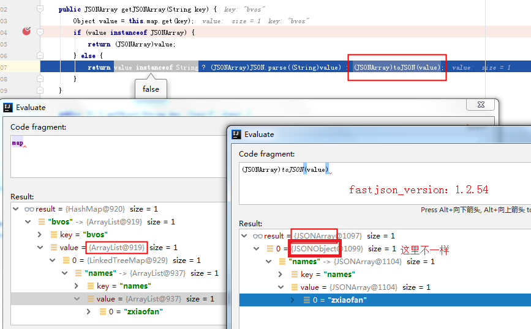Click fold marker at closing brace of else block
This screenshot has width=531, height=329.
(x=40, y=78)
